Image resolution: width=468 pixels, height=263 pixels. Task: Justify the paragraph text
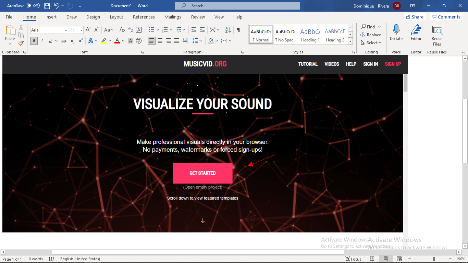tap(176, 41)
